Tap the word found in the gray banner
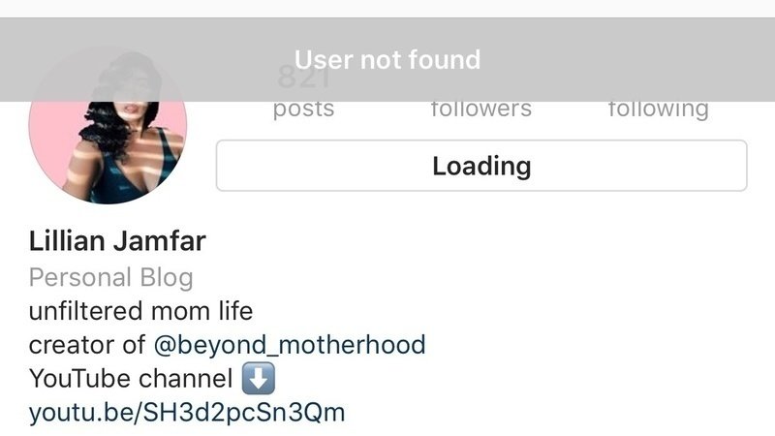 pyautogui.click(x=445, y=60)
